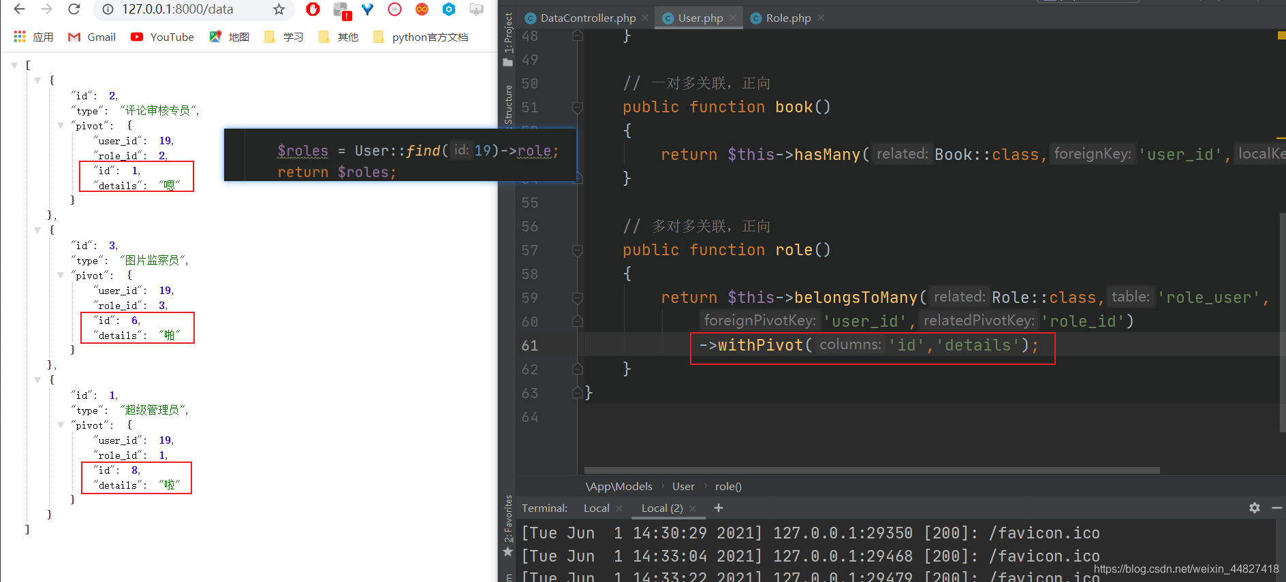Viewport: 1286px width, 582px height.
Task: Collapse the root JSON array
Action: point(14,65)
